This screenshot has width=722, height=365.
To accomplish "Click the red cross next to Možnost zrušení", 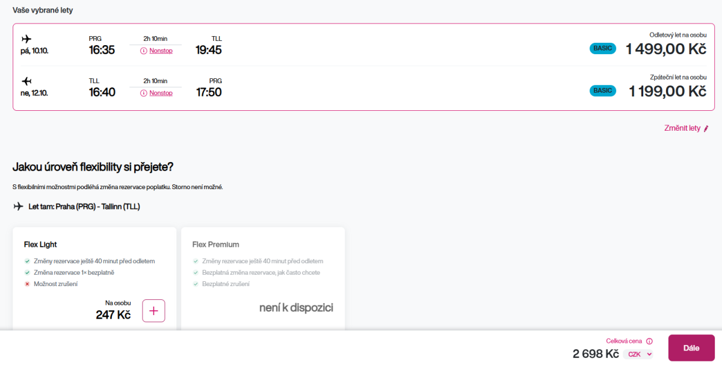I will [x=27, y=284].
